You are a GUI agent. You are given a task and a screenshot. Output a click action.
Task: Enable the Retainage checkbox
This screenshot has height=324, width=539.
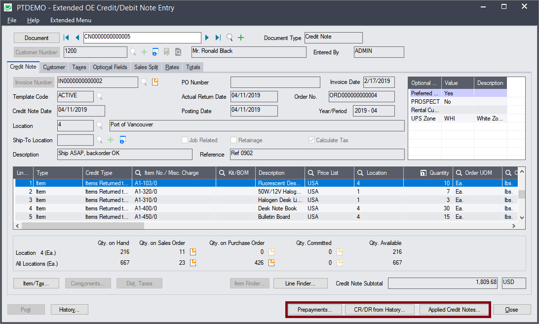(x=234, y=140)
